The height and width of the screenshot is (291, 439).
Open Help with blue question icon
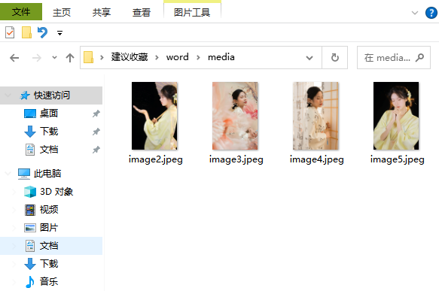click(431, 13)
